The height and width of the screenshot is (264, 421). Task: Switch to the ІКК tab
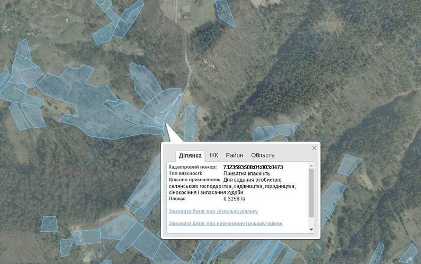[214, 155]
